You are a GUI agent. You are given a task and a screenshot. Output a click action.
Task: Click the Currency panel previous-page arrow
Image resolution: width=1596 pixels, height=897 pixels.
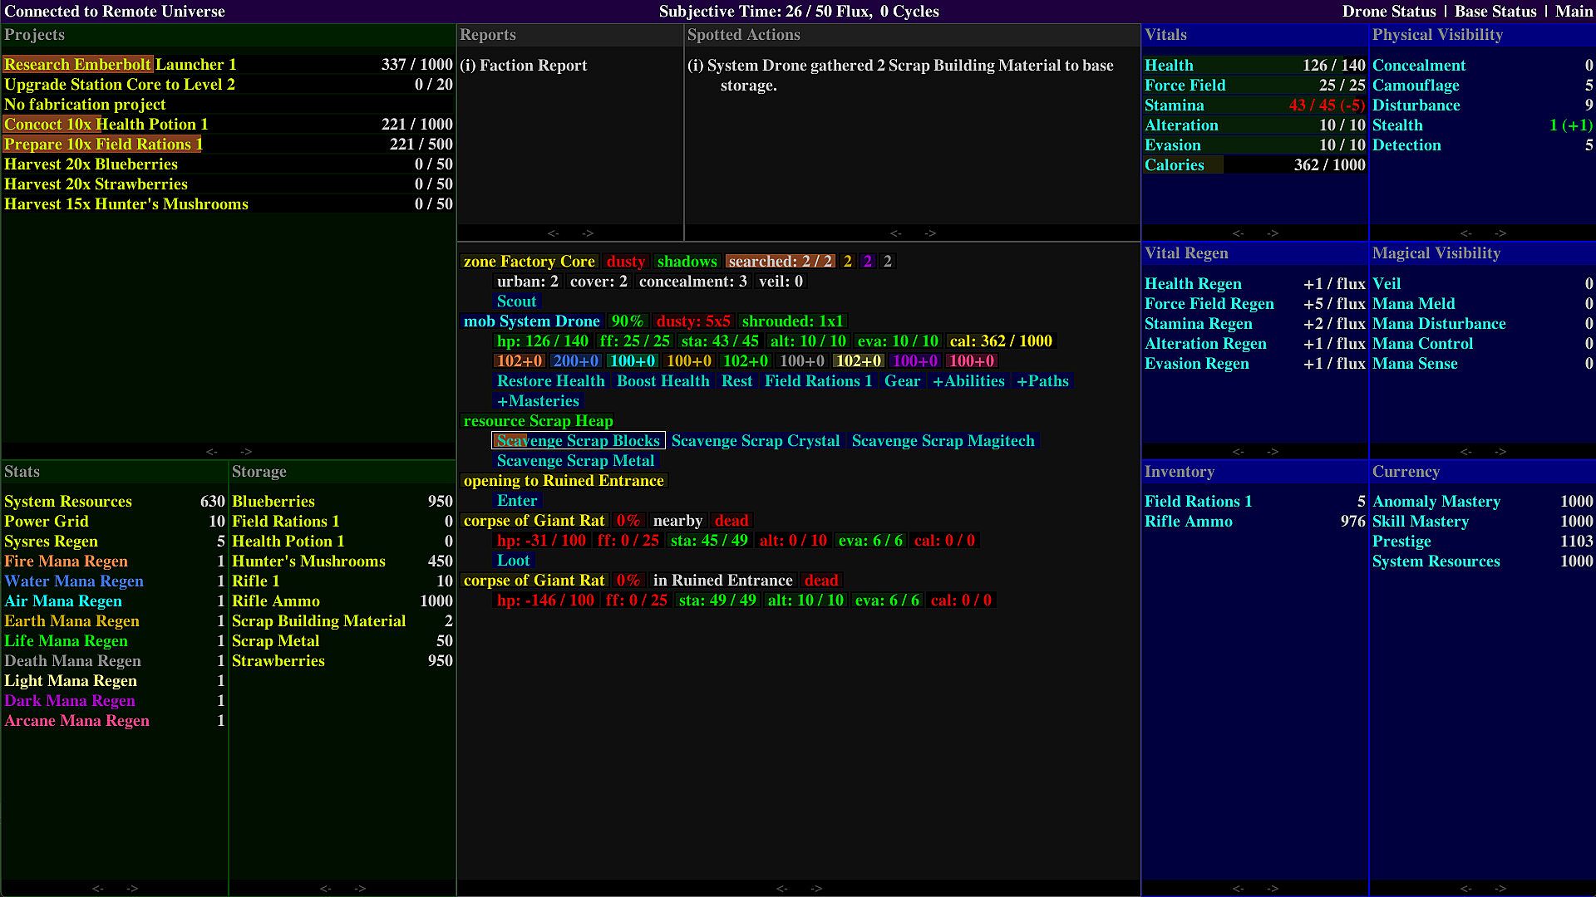(1465, 889)
